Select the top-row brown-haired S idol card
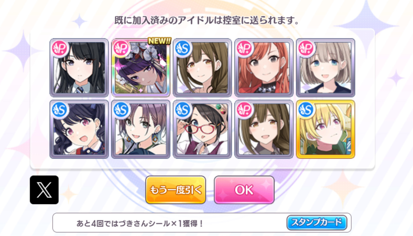Viewport: 413px width, 236px height. click(202, 68)
